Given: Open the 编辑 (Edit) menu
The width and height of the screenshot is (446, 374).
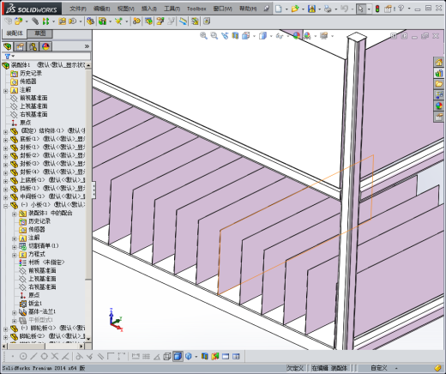Looking at the screenshot, I should pos(102,9).
